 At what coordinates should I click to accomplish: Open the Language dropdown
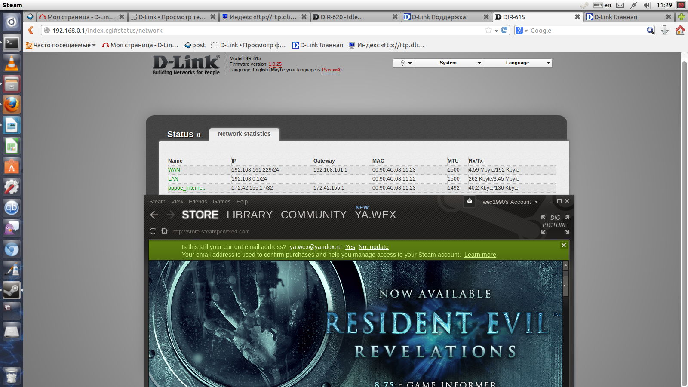tap(518, 63)
